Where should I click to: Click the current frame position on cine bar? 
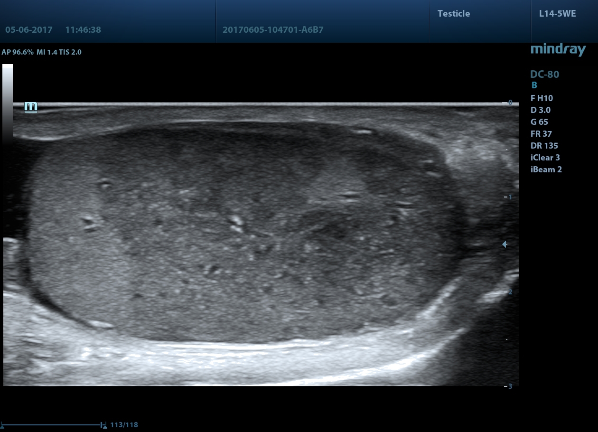(101, 424)
